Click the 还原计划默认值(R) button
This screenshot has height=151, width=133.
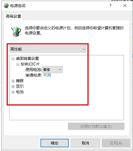click(96, 126)
